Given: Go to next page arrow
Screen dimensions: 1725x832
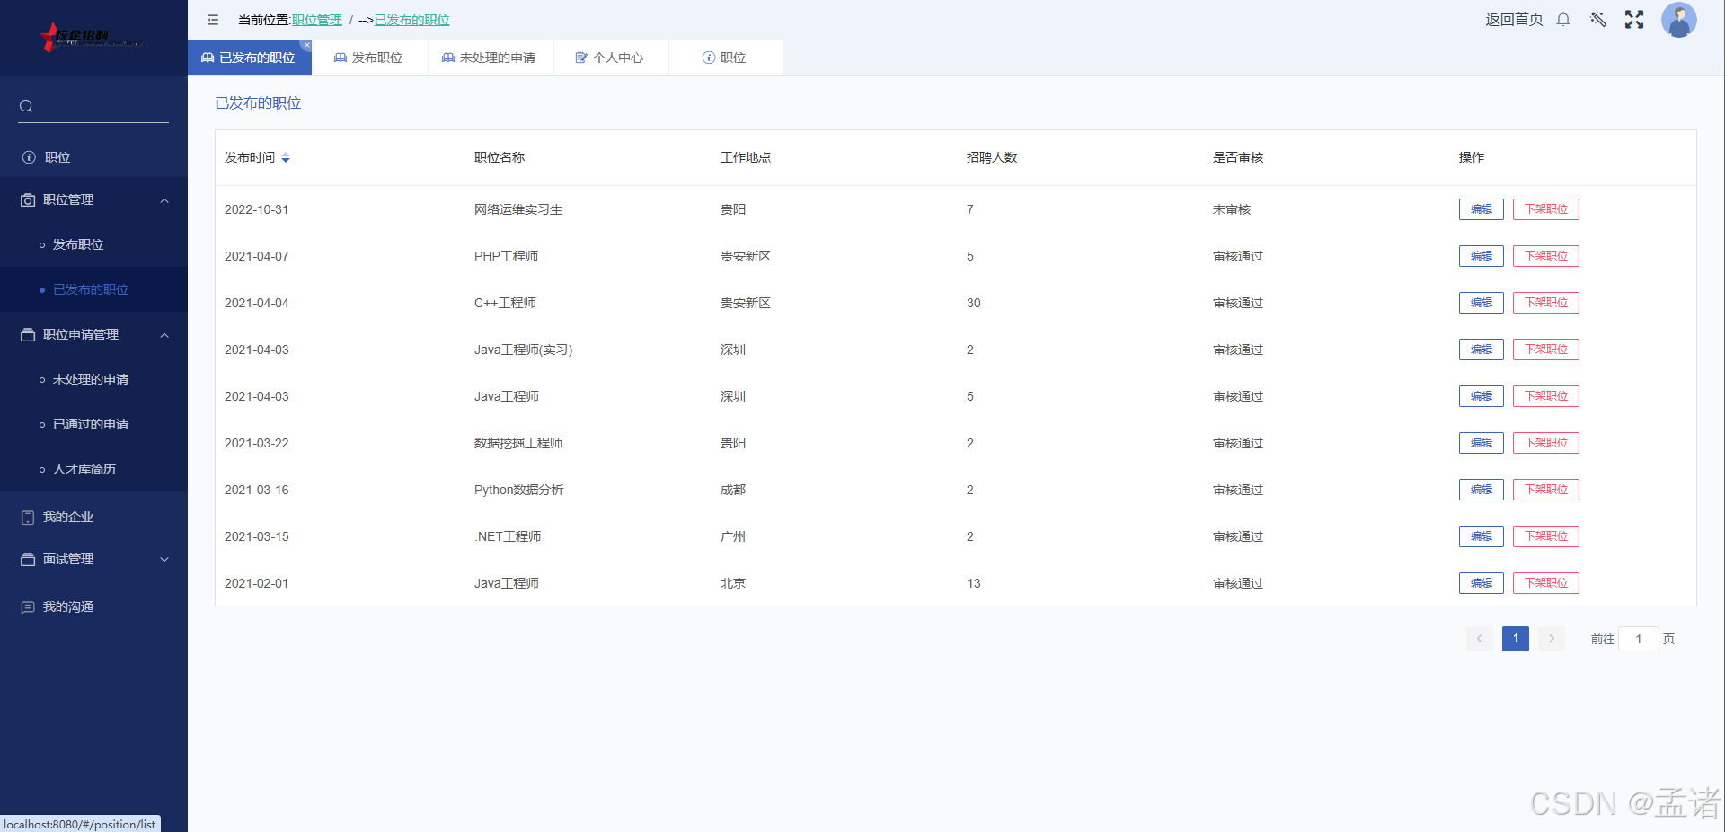Looking at the screenshot, I should 1551,639.
